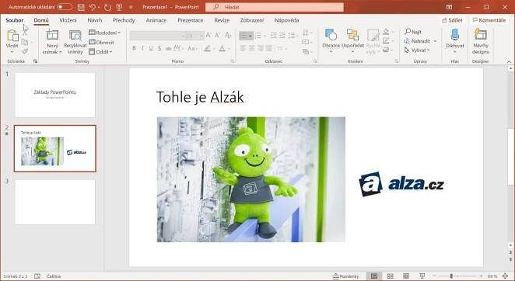Click the accessibility check icon in status bar

[37, 276]
